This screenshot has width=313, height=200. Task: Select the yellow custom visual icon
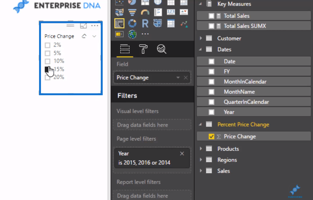119,34
